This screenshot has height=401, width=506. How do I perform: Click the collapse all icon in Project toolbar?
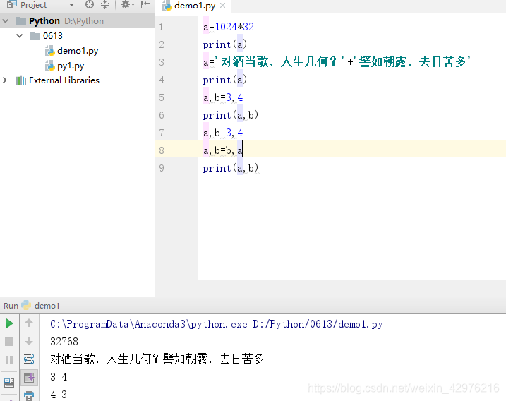point(105,4)
